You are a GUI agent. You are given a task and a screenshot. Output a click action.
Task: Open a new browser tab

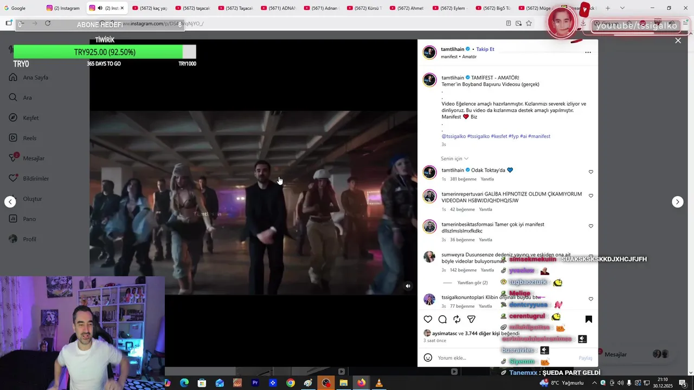tap(607, 8)
